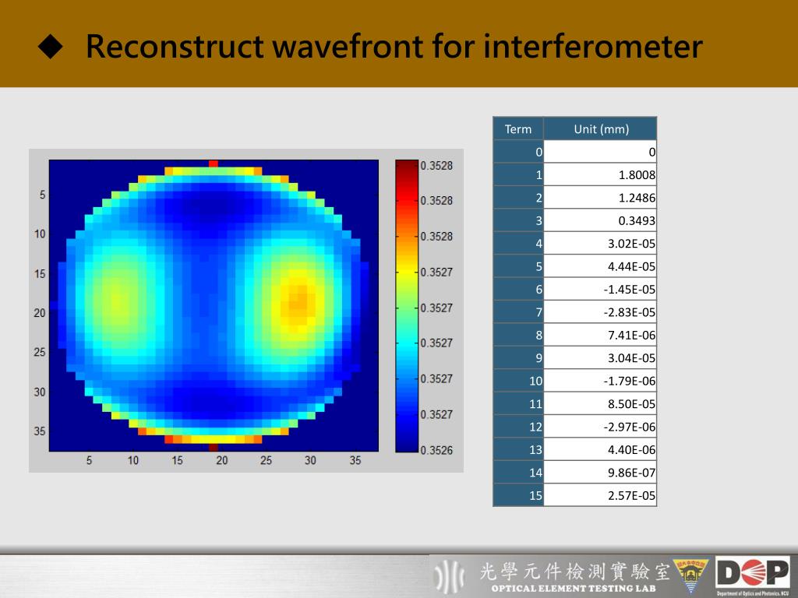798x598 pixels.
Task: Select the Term cell labeled '13'
Action: tap(518, 449)
